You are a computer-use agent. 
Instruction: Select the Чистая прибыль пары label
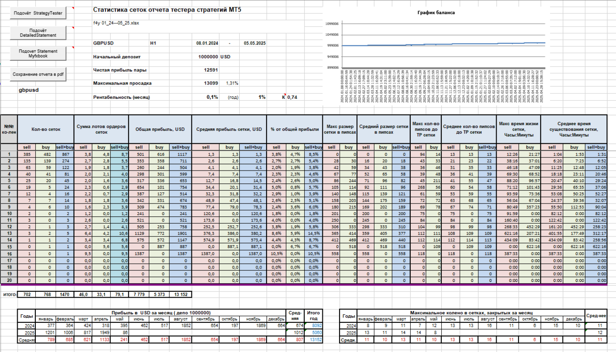click(119, 70)
